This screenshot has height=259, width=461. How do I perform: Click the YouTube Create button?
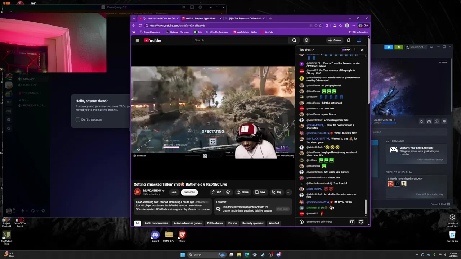click(335, 40)
